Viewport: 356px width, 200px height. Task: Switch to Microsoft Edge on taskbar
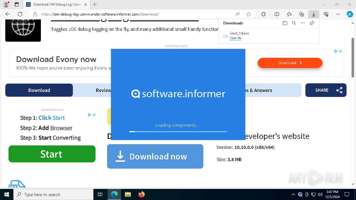pyautogui.click(x=114, y=194)
